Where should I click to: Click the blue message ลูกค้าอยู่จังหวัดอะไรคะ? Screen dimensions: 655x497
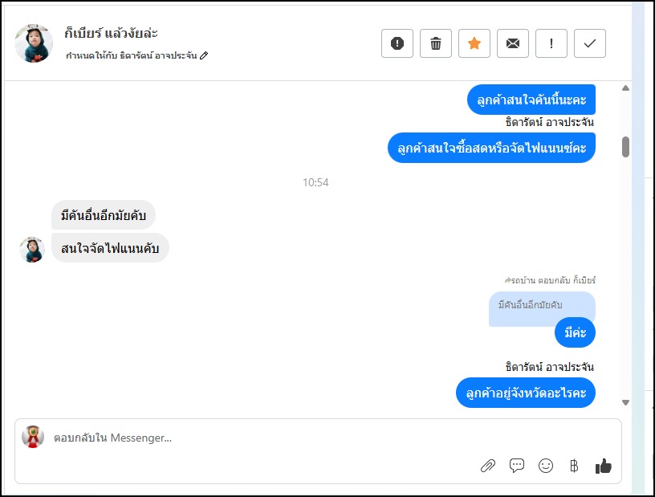coord(526,393)
